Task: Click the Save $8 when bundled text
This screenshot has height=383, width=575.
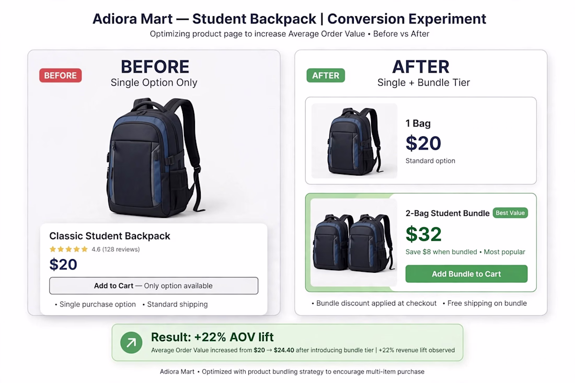Action: pyautogui.click(x=441, y=252)
